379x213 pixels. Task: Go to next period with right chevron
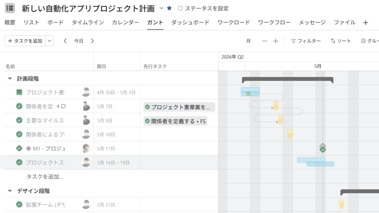[x=92, y=41]
